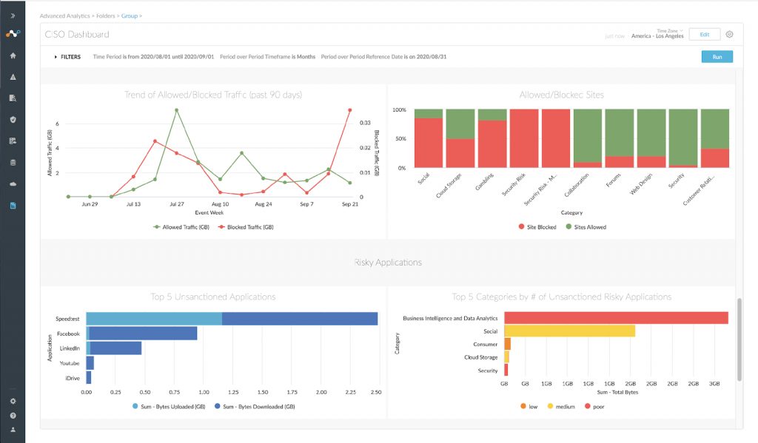Go to Folders breadcrumb
This screenshot has width=758, height=443.
(x=105, y=16)
